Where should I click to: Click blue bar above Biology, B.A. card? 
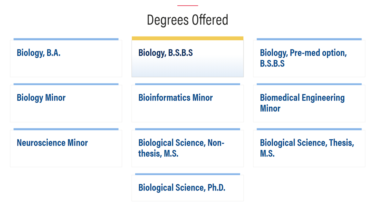coord(66,39)
